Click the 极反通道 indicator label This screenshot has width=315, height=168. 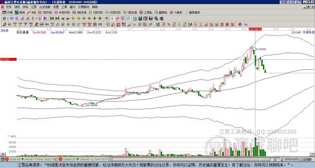tap(22, 32)
